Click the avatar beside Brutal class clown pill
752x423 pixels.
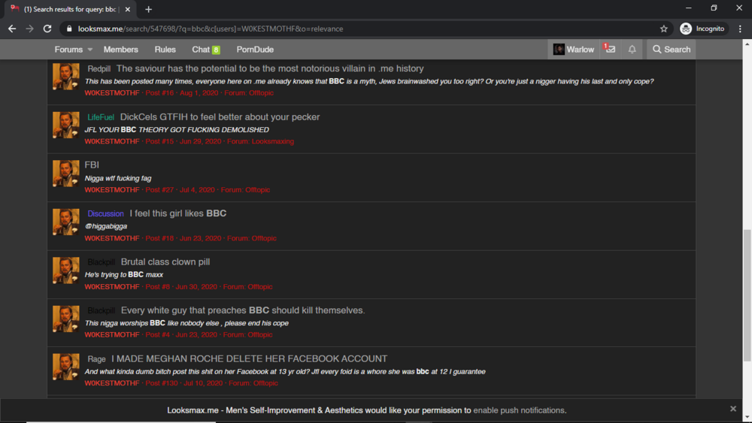point(65,270)
